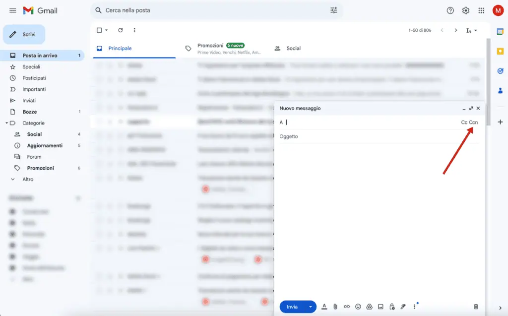
Task: Click the attach files paperclip icon
Action: pyautogui.click(x=335, y=307)
